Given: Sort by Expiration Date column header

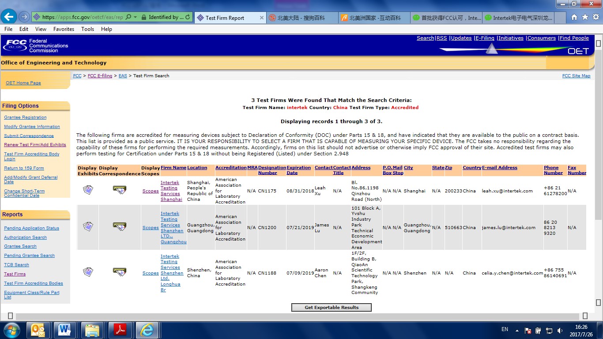Looking at the screenshot, I should pos(299,170).
